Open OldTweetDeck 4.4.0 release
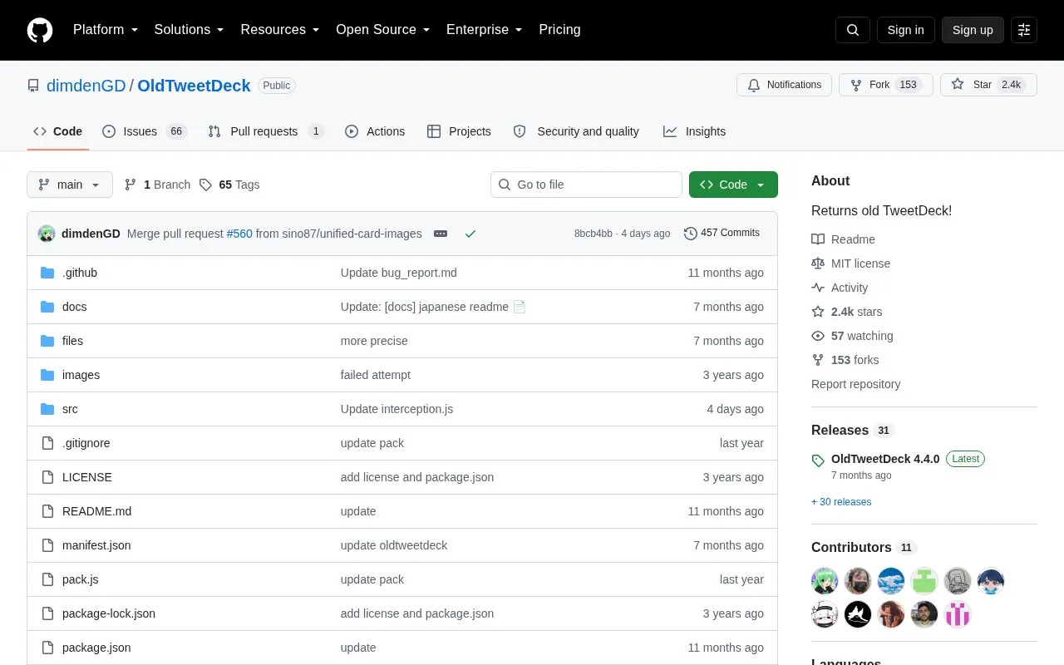Viewport: 1064px width, 665px height. click(x=885, y=459)
